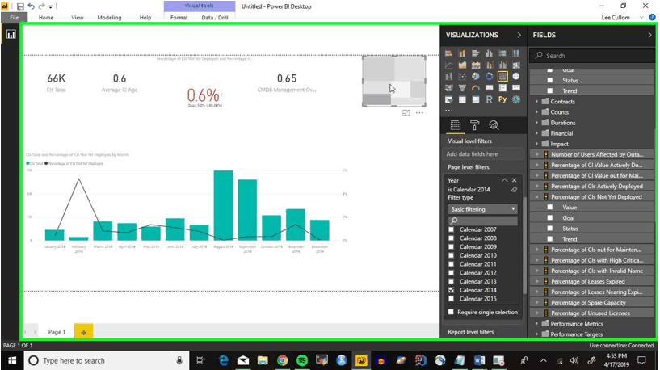
Task: Click the Fields search box
Action: tap(593, 56)
